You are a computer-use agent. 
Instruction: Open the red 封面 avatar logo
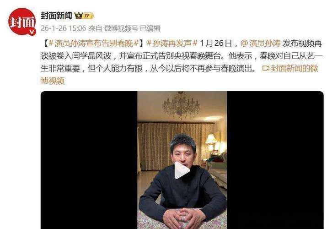(x=22, y=22)
